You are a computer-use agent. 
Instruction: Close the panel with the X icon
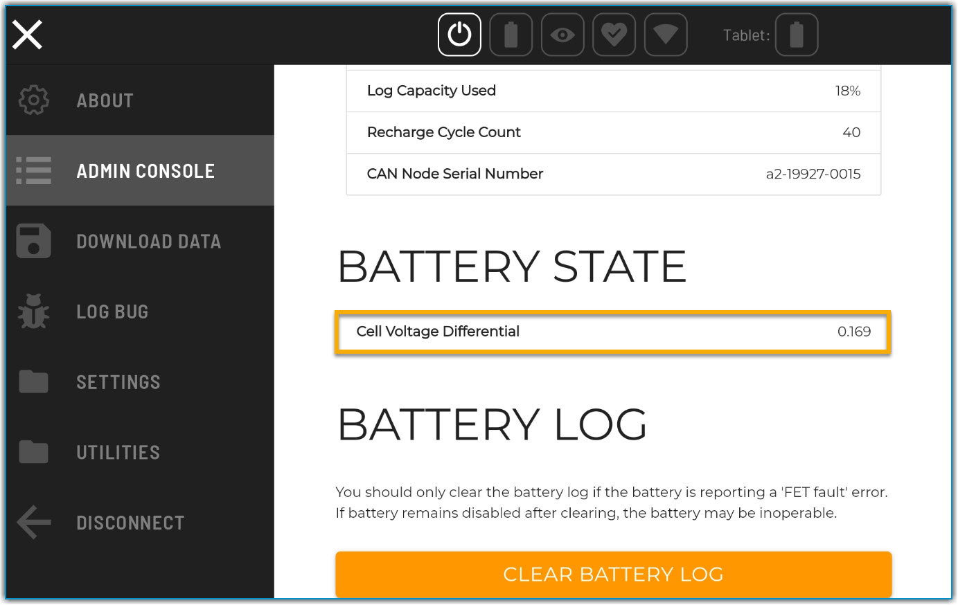[x=26, y=35]
